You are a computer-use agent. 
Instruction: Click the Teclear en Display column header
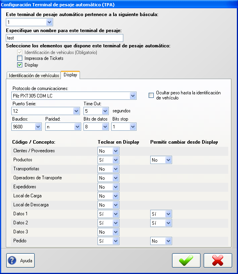118,142
